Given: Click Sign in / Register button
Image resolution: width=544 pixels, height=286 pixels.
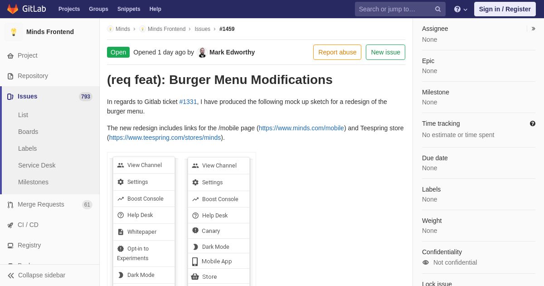Looking at the screenshot, I should [x=505, y=9].
